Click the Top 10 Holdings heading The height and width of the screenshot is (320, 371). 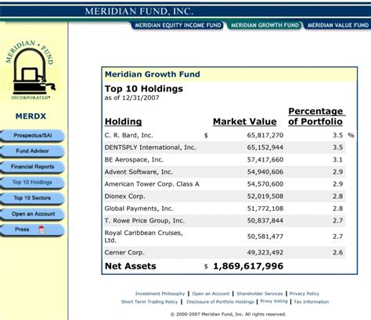[x=144, y=89]
